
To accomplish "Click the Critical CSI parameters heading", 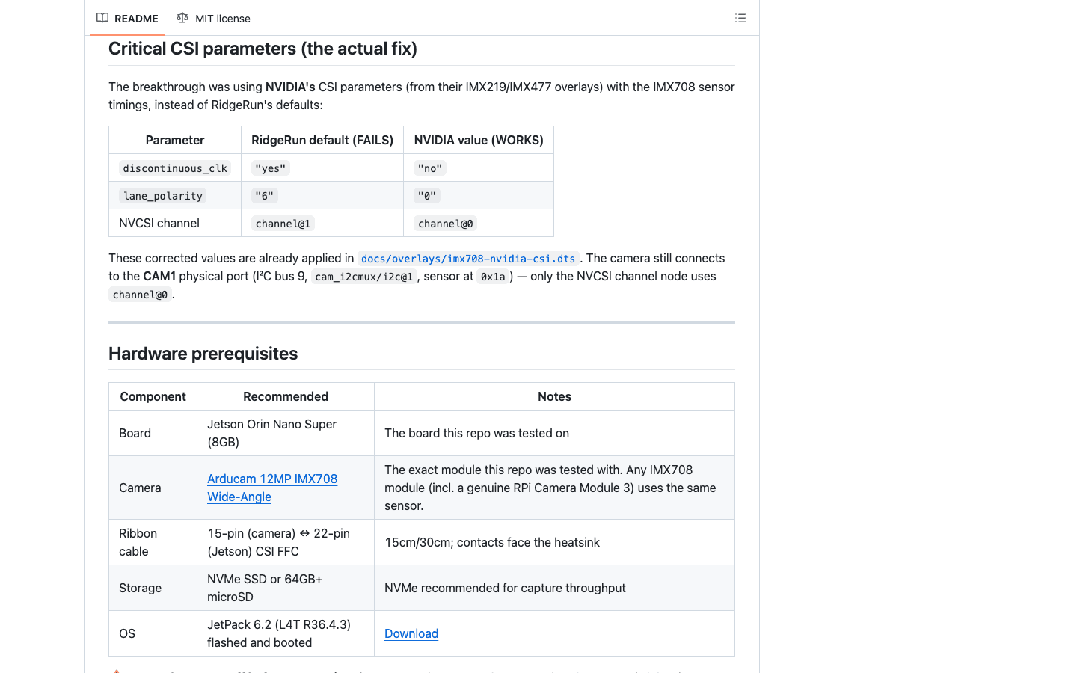I will (x=263, y=49).
